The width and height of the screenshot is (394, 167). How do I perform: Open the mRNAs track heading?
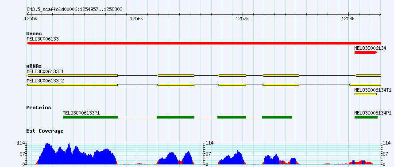coord(34,66)
